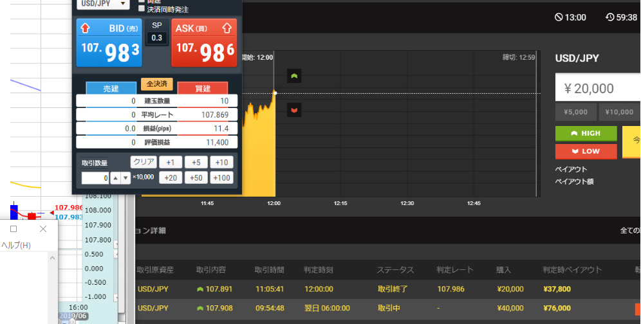Screen dimensions: 641x324
Task: Click the red LOW purchase button
Action: [586, 151]
